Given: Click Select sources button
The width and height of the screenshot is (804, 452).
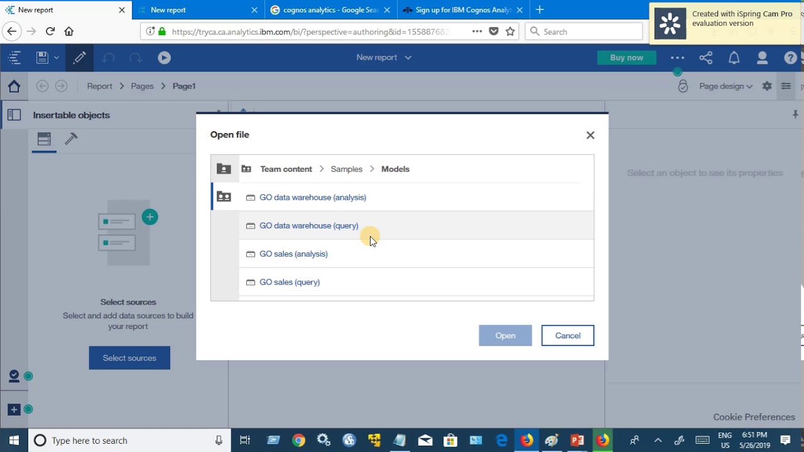Looking at the screenshot, I should coord(129,358).
